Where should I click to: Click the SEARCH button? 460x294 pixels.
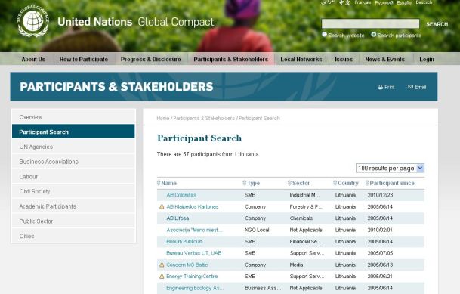(437, 24)
